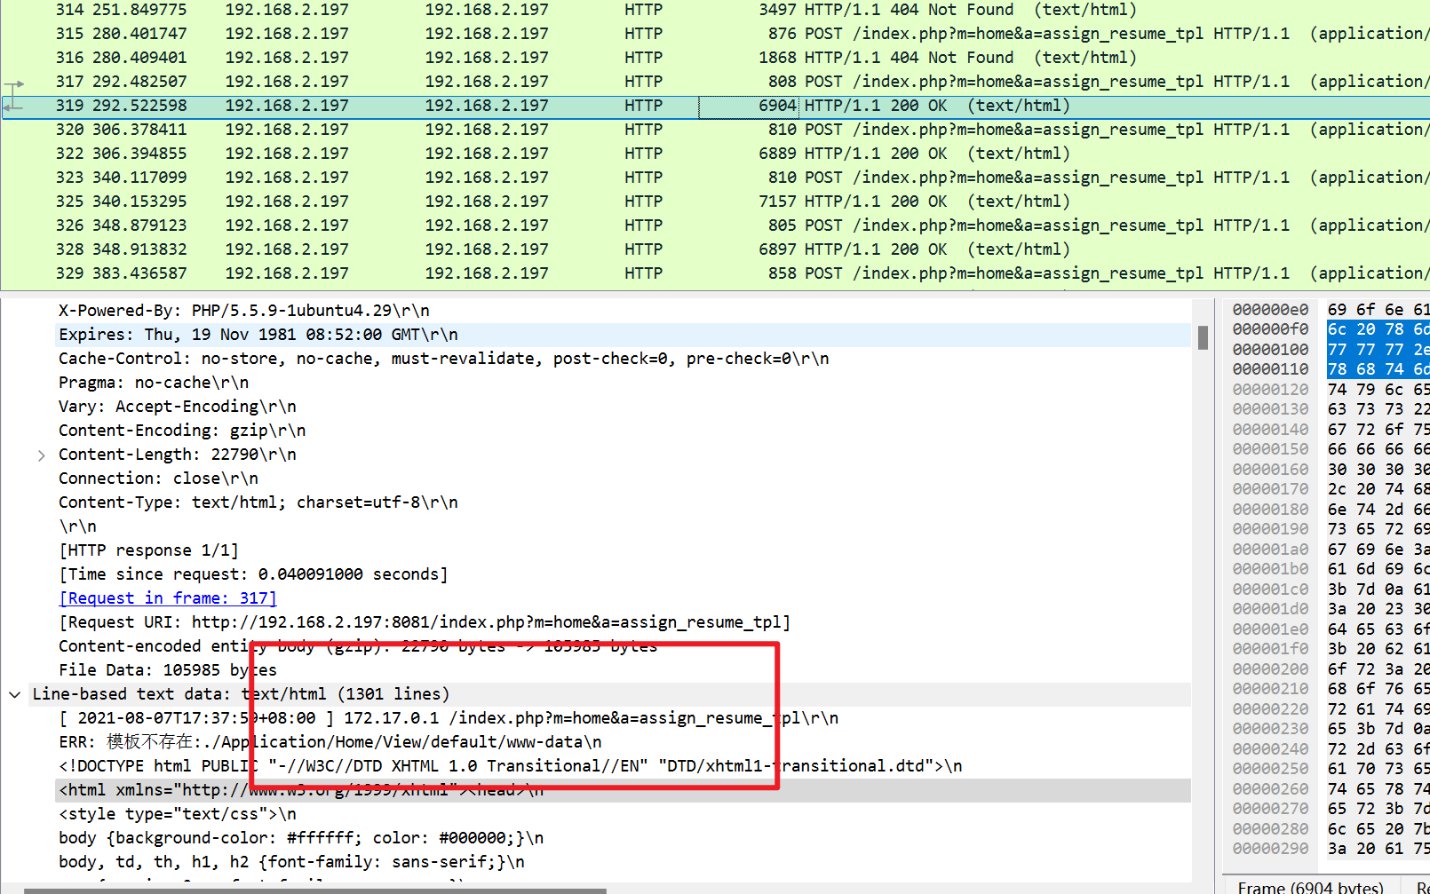Select packet 328 with length 6897
The width and height of the screenshot is (1430, 894).
tap(715, 249)
